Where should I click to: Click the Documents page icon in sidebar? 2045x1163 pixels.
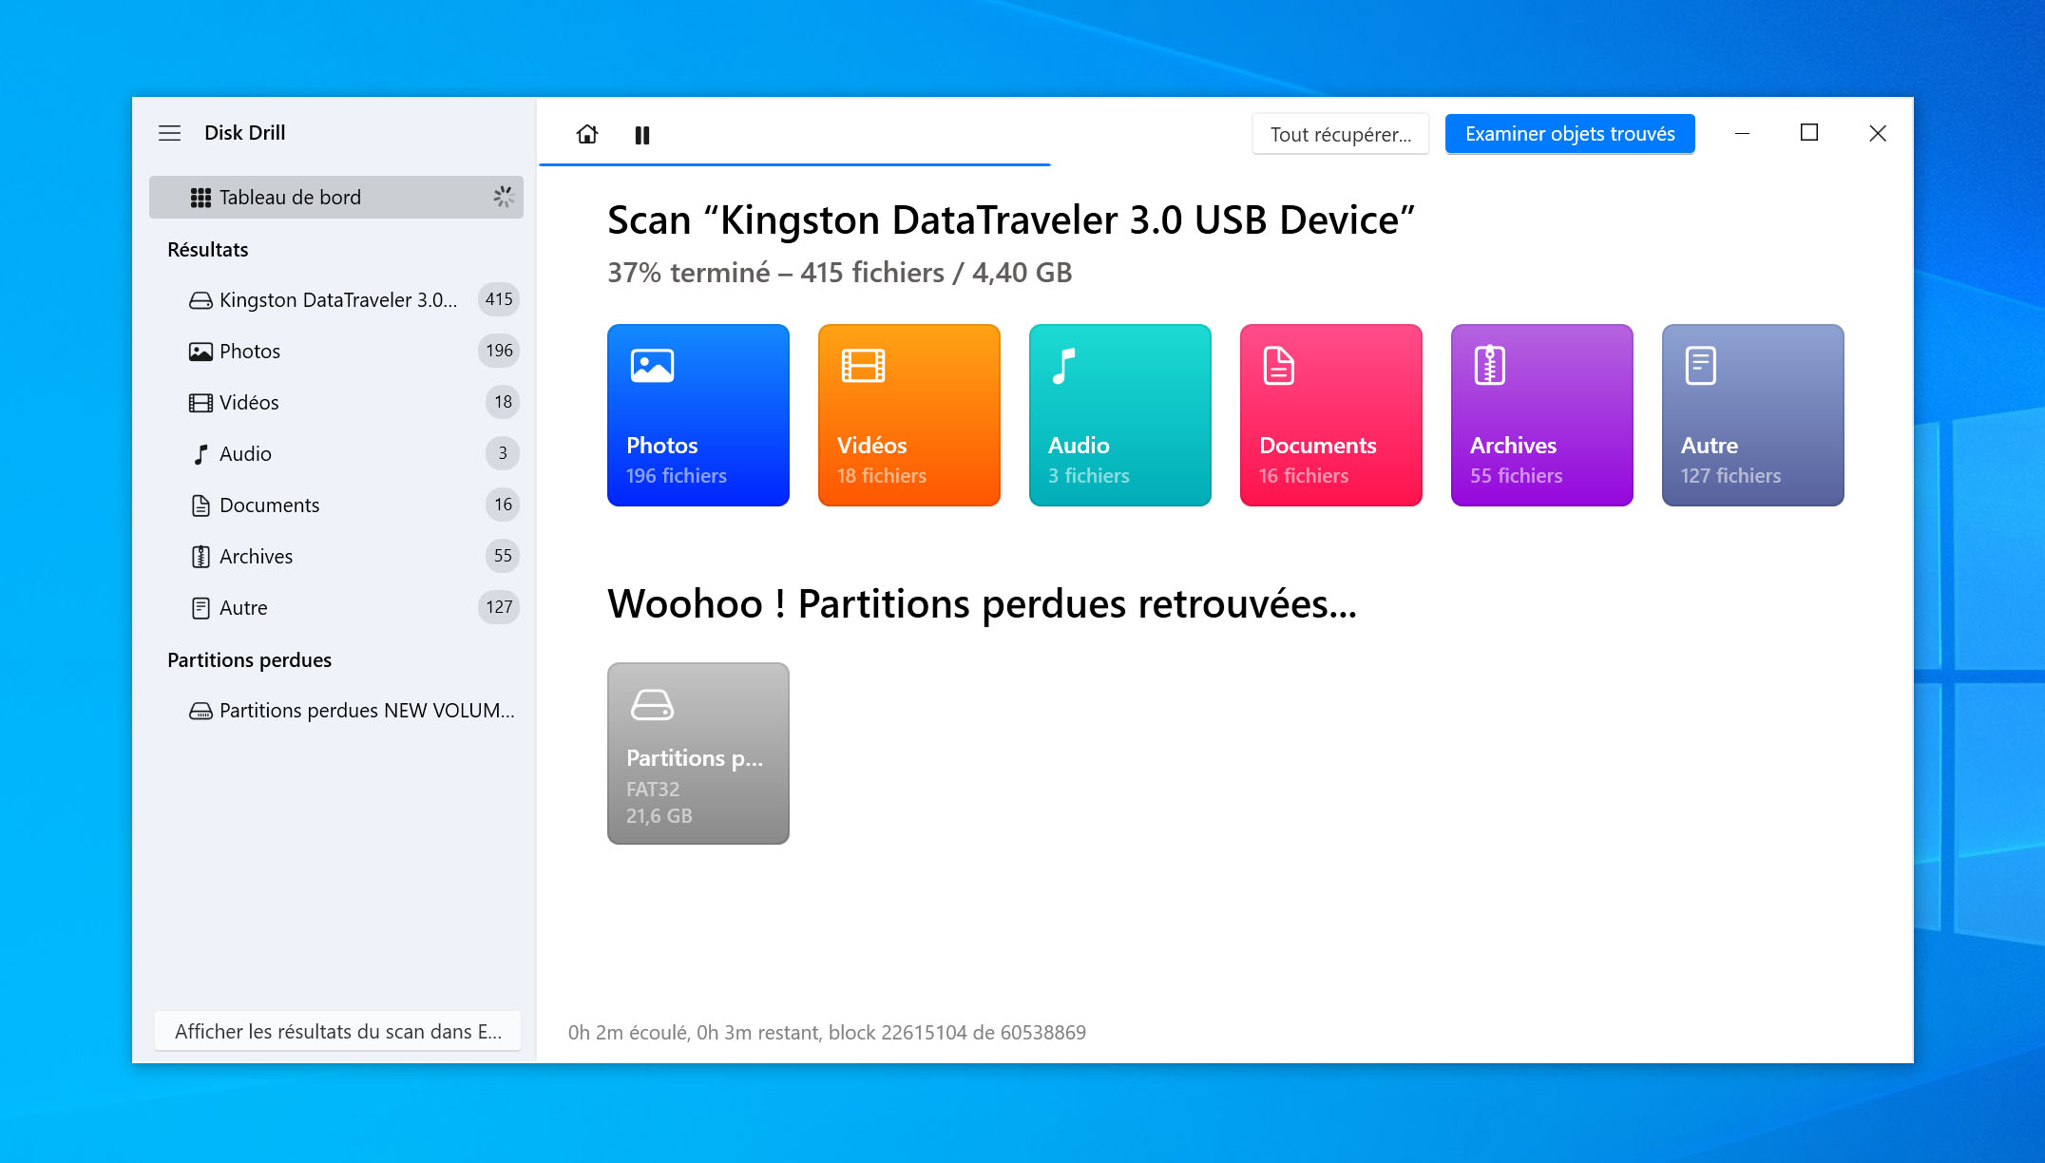201,505
